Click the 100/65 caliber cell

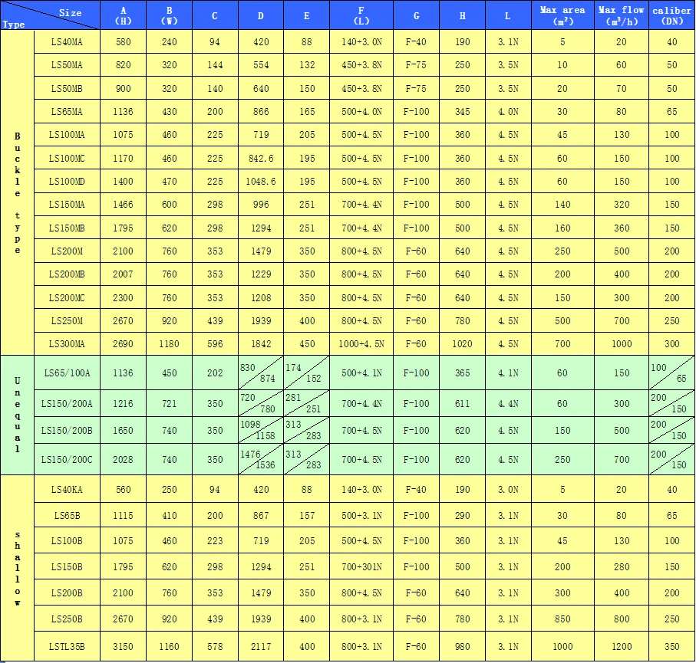671,373
